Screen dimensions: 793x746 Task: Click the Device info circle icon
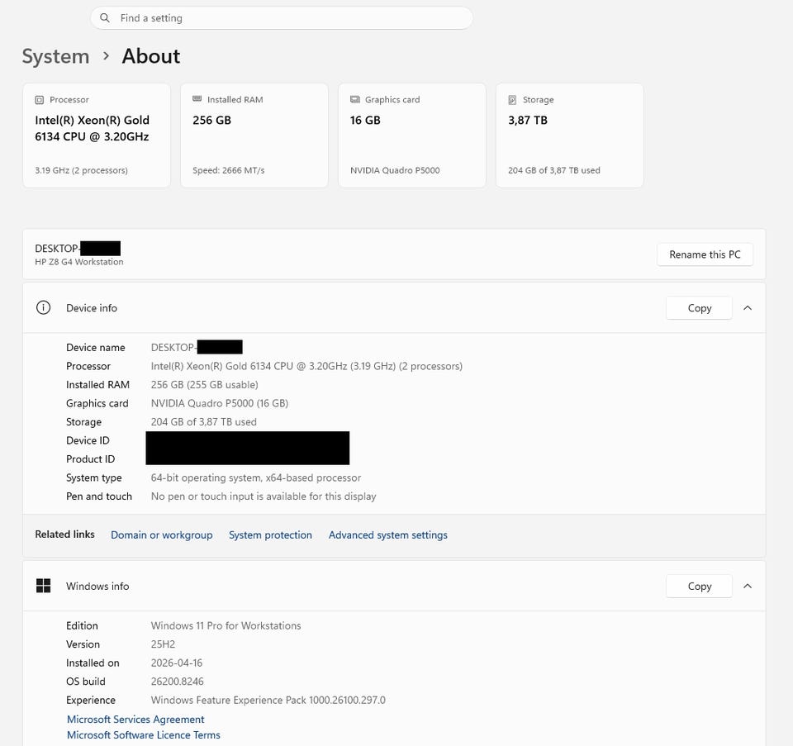coord(43,308)
